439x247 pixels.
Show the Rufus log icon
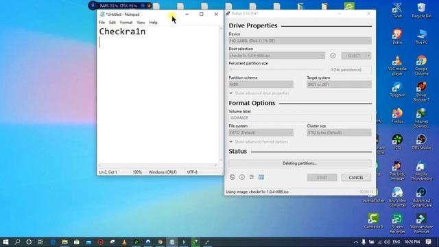pos(261,177)
